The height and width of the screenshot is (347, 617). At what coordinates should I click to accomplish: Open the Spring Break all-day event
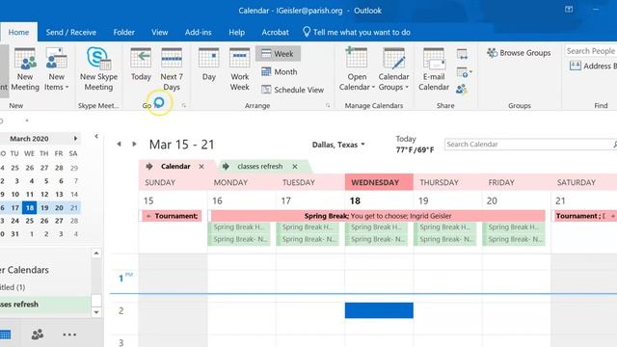tap(378, 216)
